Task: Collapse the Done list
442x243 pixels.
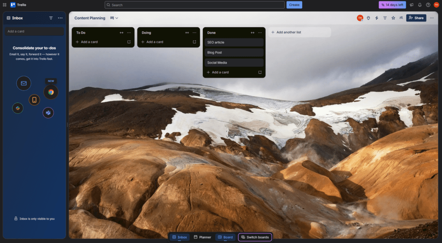Action: pos(252,33)
